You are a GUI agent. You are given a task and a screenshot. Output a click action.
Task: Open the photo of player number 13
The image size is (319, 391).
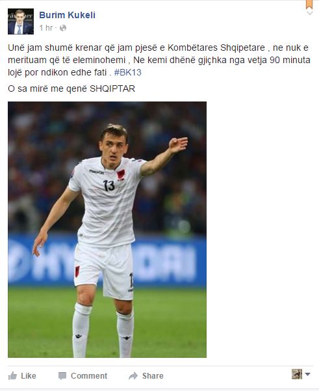107,230
